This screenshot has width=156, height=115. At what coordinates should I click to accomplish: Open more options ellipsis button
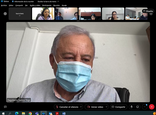click(145, 107)
